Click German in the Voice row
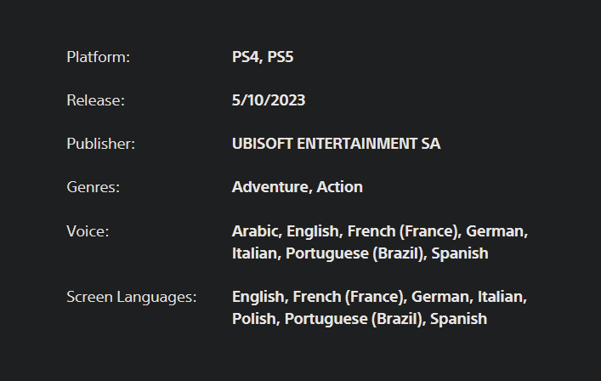Image resolution: width=601 pixels, height=381 pixels. click(496, 230)
